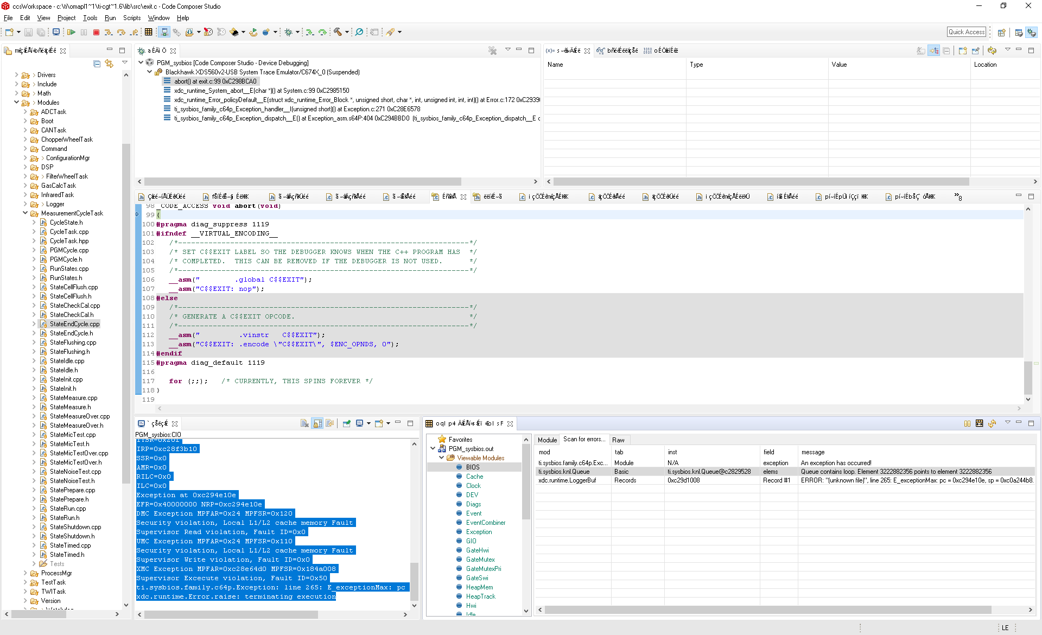Click the red Terminate button in toolbar
The width and height of the screenshot is (1042, 635).
pos(96,33)
